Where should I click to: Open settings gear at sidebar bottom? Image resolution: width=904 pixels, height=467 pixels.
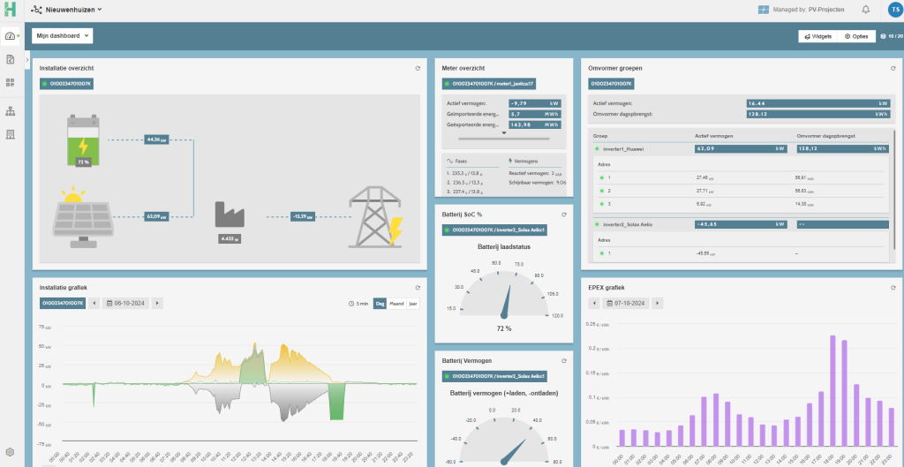[11, 452]
